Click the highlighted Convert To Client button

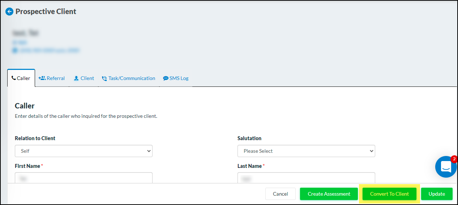click(x=389, y=194)
